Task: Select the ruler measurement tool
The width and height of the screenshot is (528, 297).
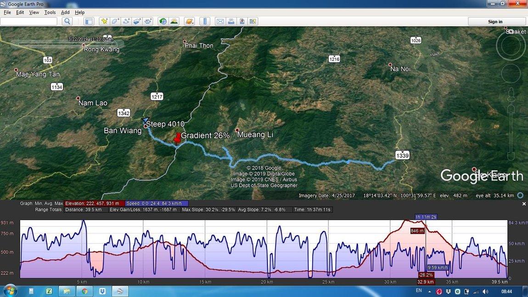Action: 205,21
